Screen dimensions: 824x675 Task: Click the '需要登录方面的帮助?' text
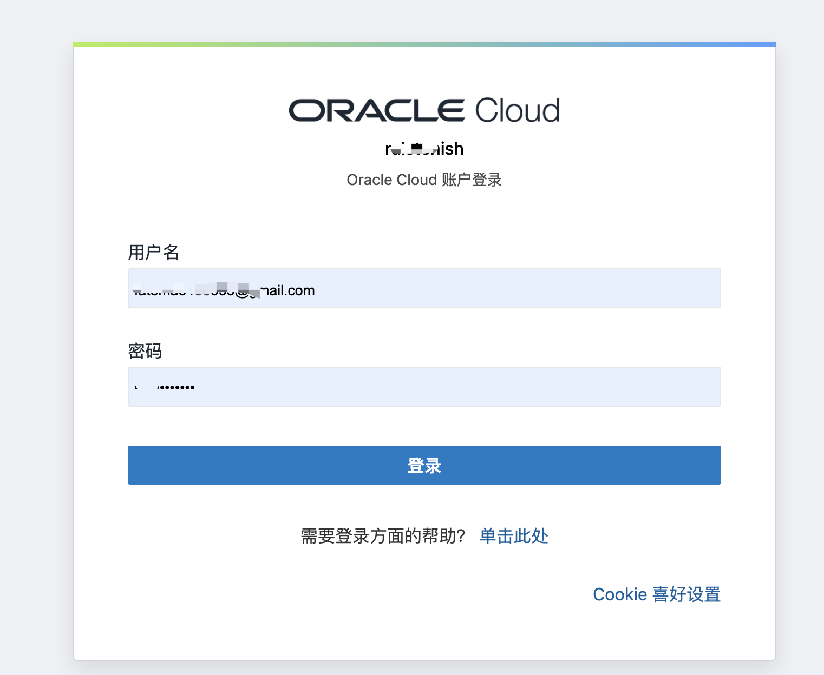(383, 535)
